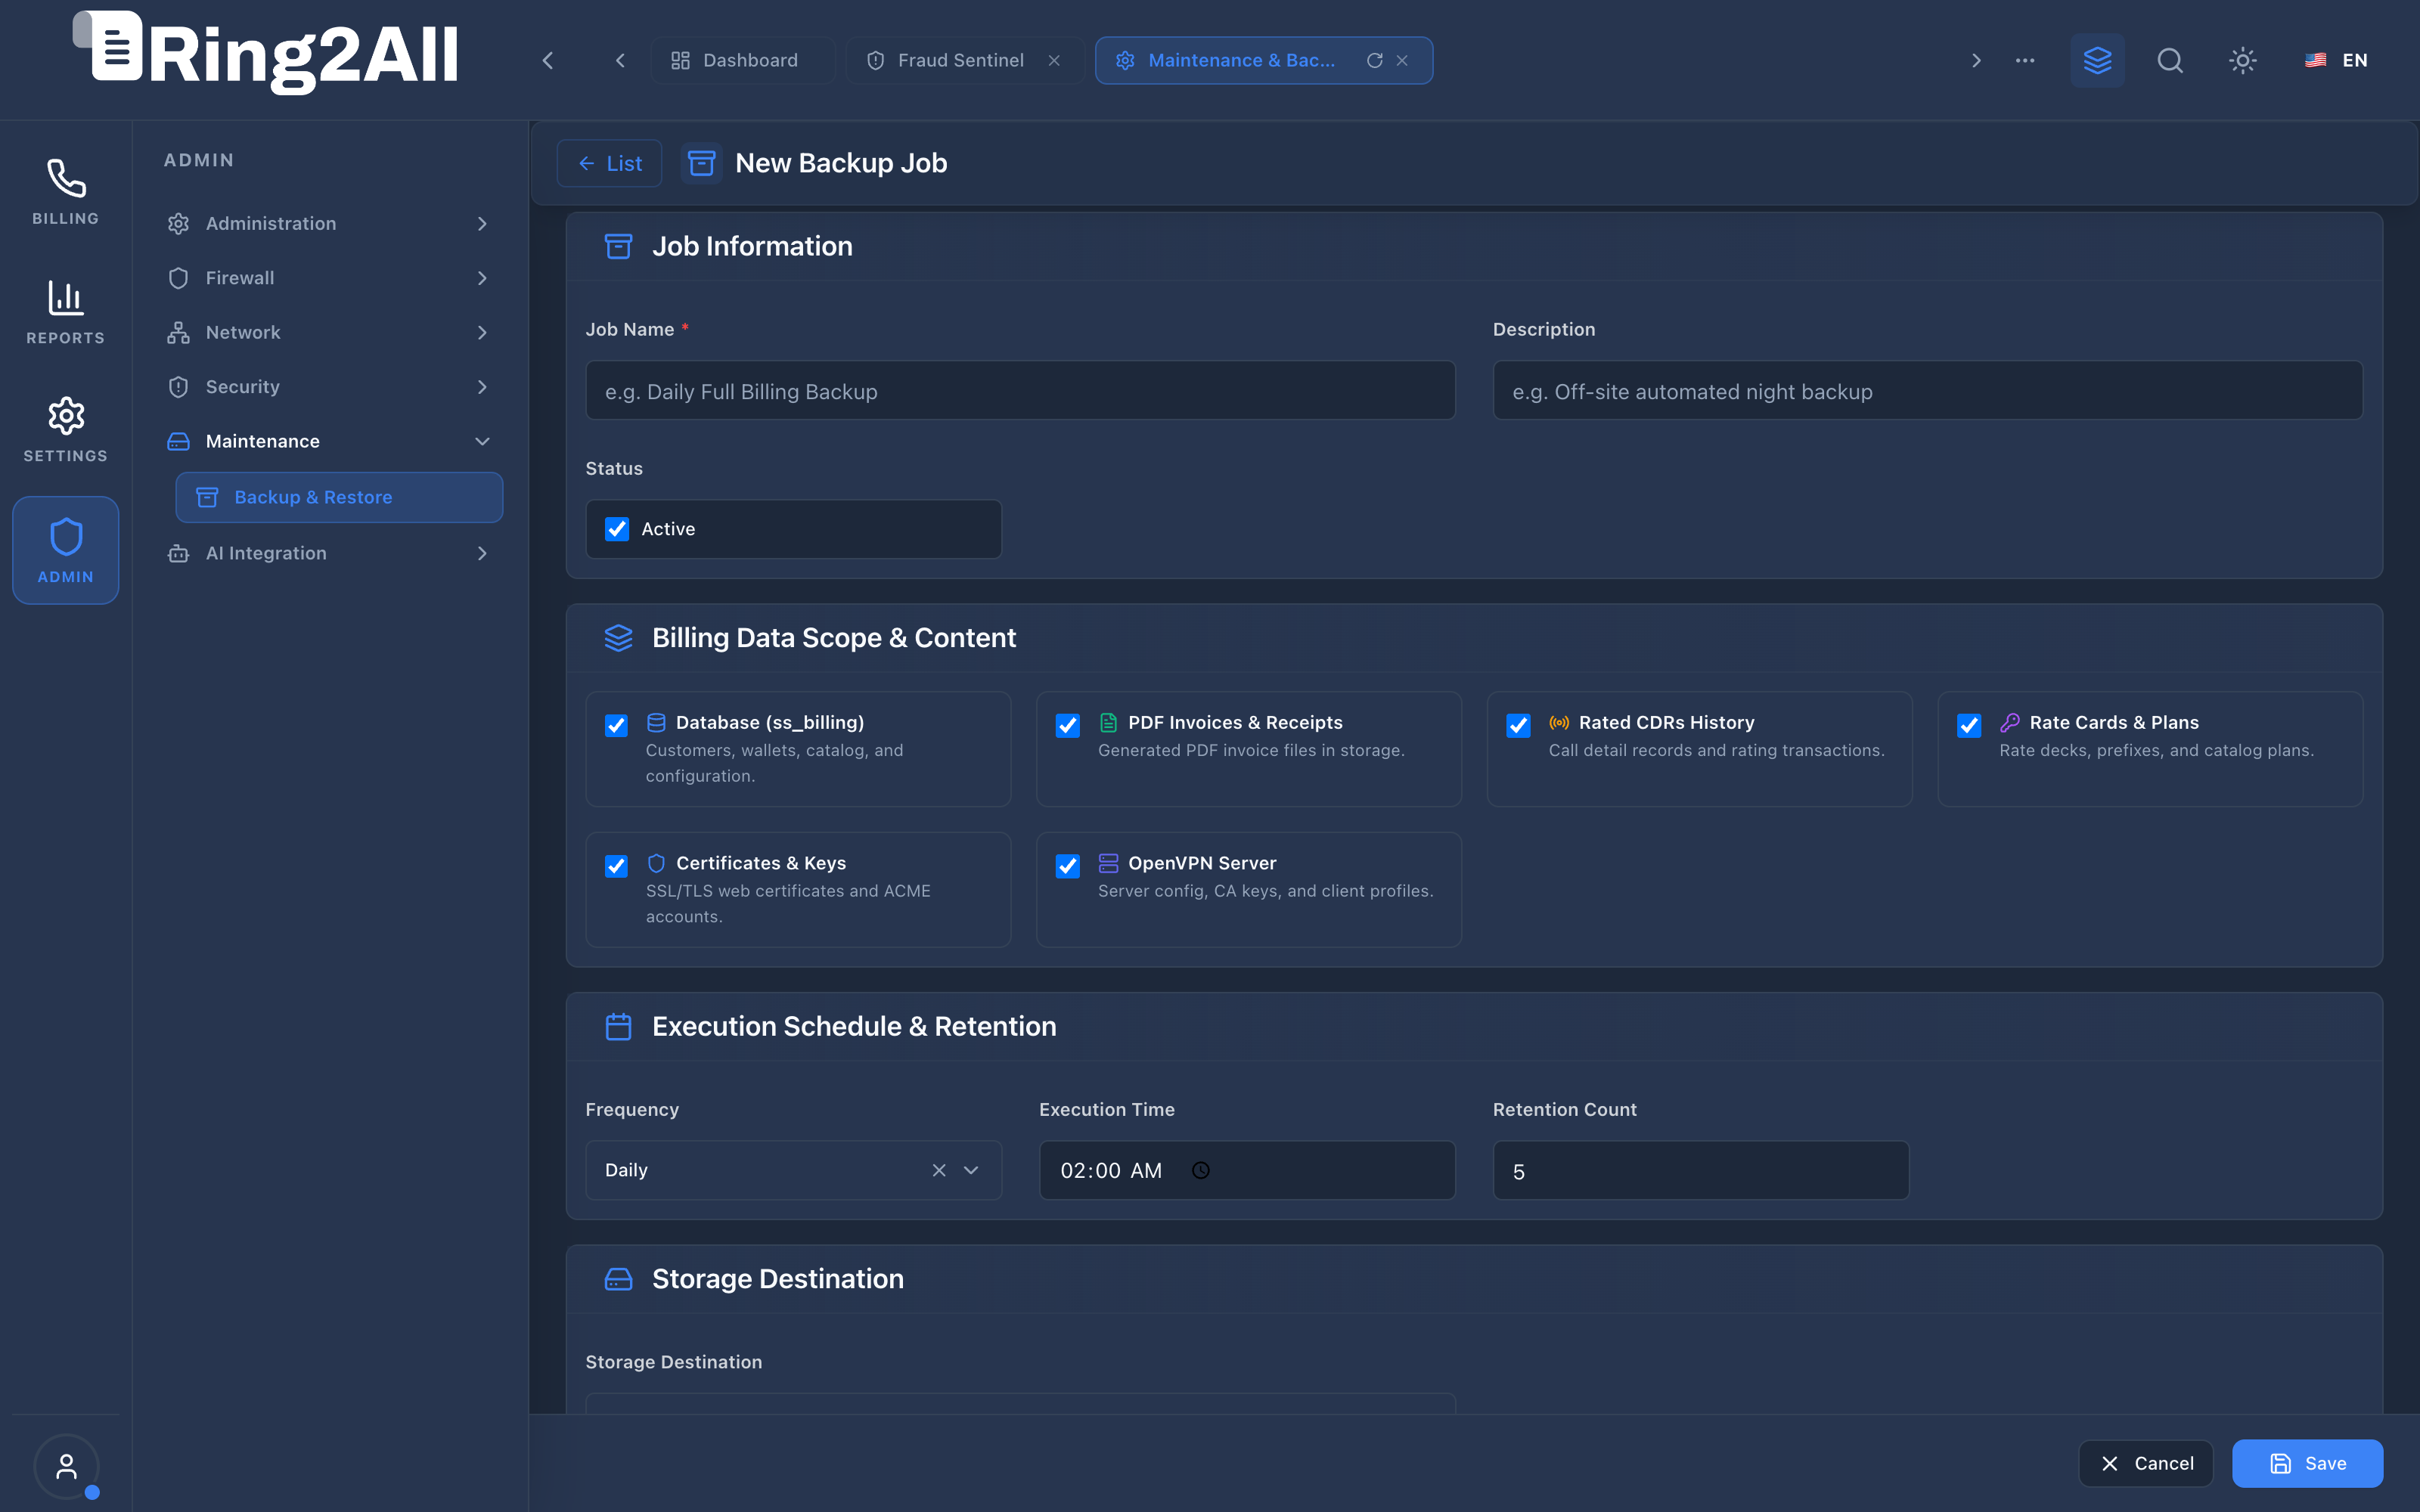
Task: Edit the Retention Count field
Action: click(x=1701, y=1170)
